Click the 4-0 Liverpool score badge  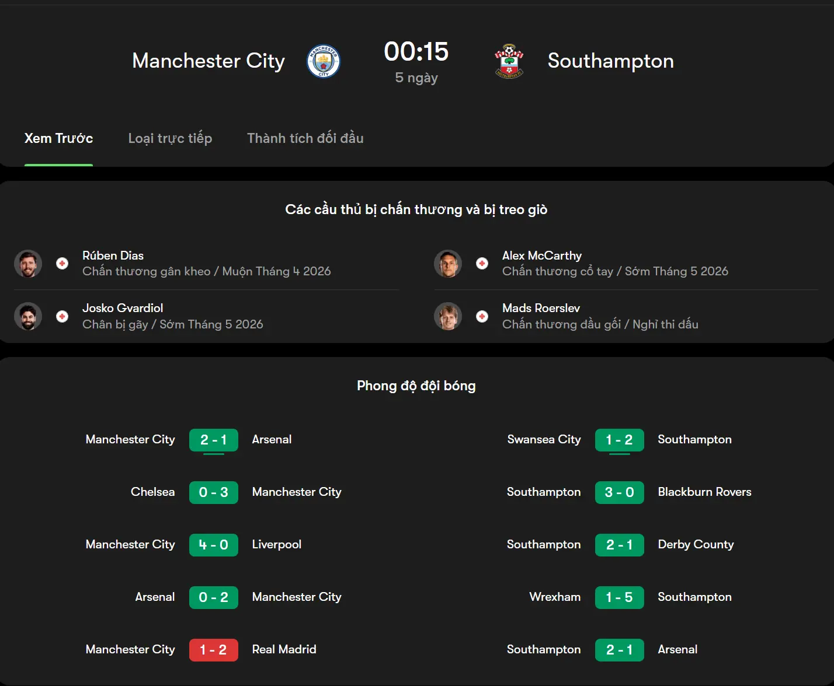point(213,545)
